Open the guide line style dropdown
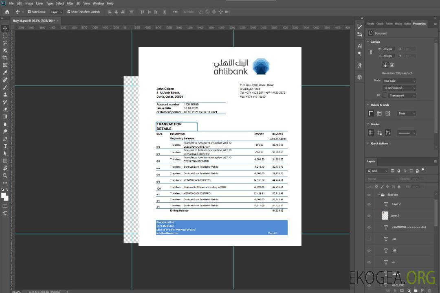Image resolution: width=440 pixels, height=293 pixels. tap(407, 133)
